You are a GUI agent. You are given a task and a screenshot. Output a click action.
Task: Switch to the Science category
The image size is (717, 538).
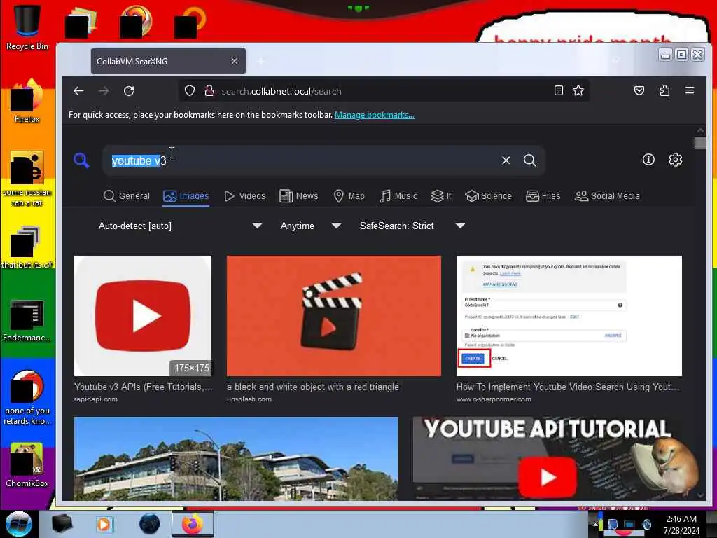pyautogui.click(x=488, y=196)
